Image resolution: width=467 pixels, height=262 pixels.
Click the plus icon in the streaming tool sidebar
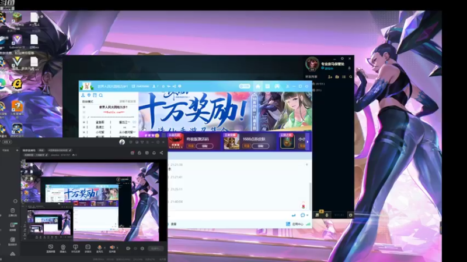click(17, 150)
